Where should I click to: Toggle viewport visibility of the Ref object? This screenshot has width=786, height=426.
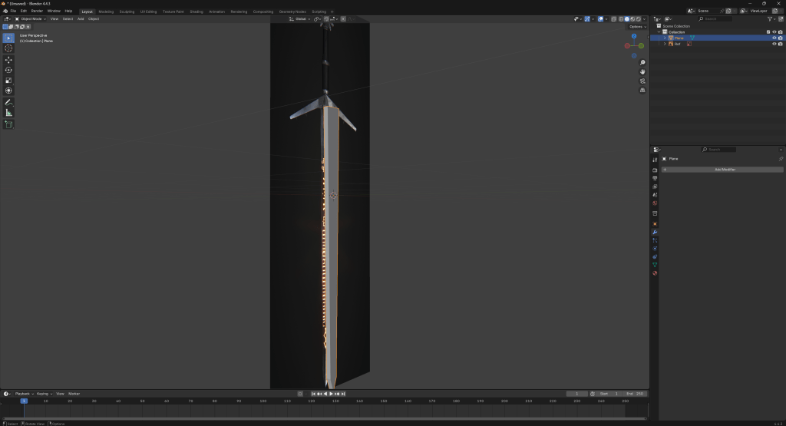(774, 44)
